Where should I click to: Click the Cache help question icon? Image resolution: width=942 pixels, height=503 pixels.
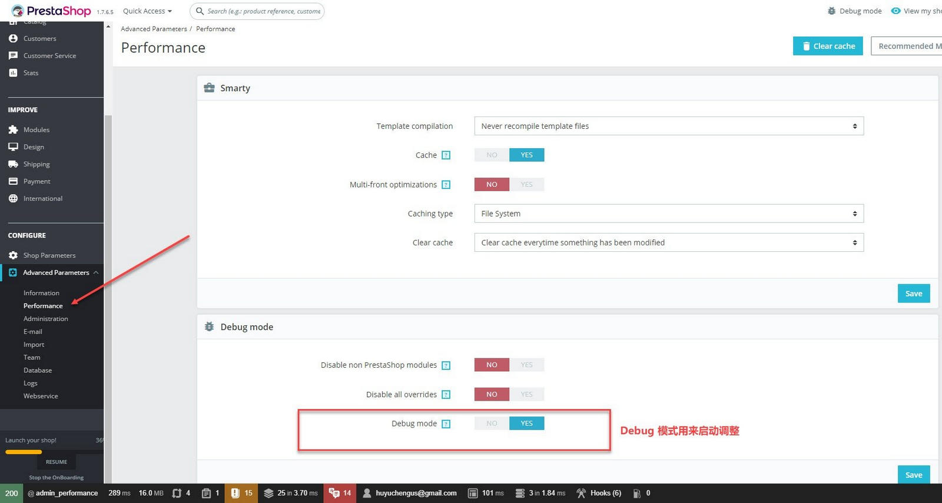pos(446,155)
